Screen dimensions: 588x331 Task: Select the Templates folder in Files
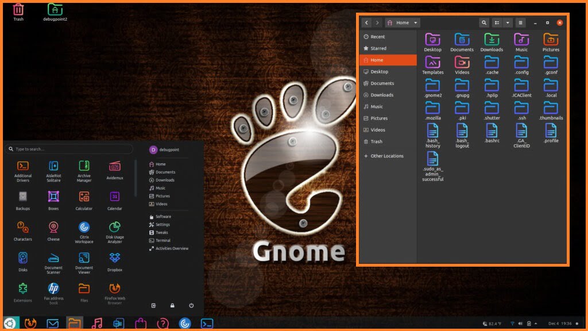433,66
